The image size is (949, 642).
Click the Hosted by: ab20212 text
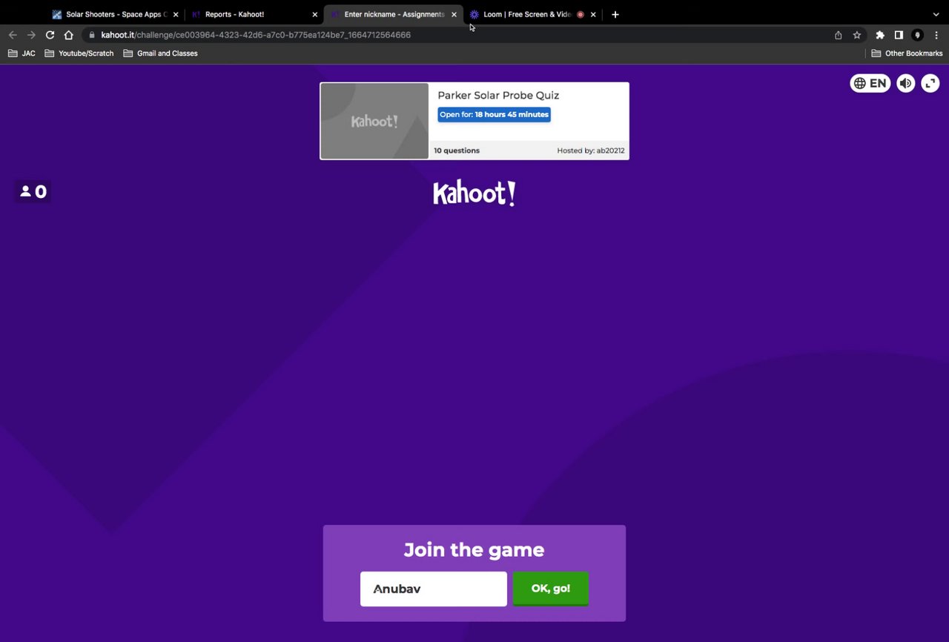click(591, 150)
